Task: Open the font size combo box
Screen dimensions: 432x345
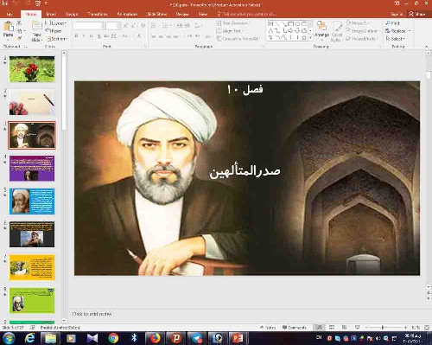Action: (113, 26)
